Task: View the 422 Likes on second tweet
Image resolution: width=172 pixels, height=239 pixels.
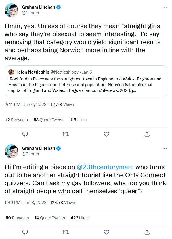Action: pyautogui.click(x=79, y=218)
